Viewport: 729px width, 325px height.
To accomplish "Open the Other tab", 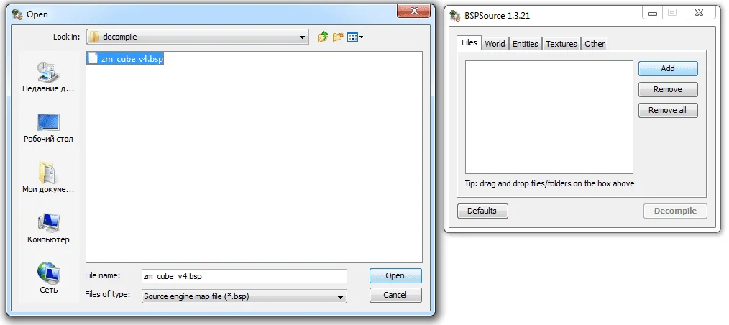I will tap(595, 44).
